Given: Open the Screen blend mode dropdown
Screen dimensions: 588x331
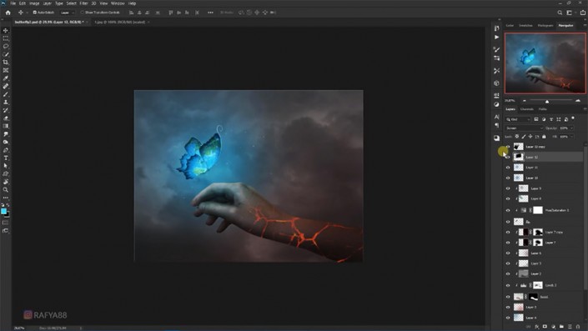Looking at the screenshot, I should pyautogui.click(x=525, y=128).
